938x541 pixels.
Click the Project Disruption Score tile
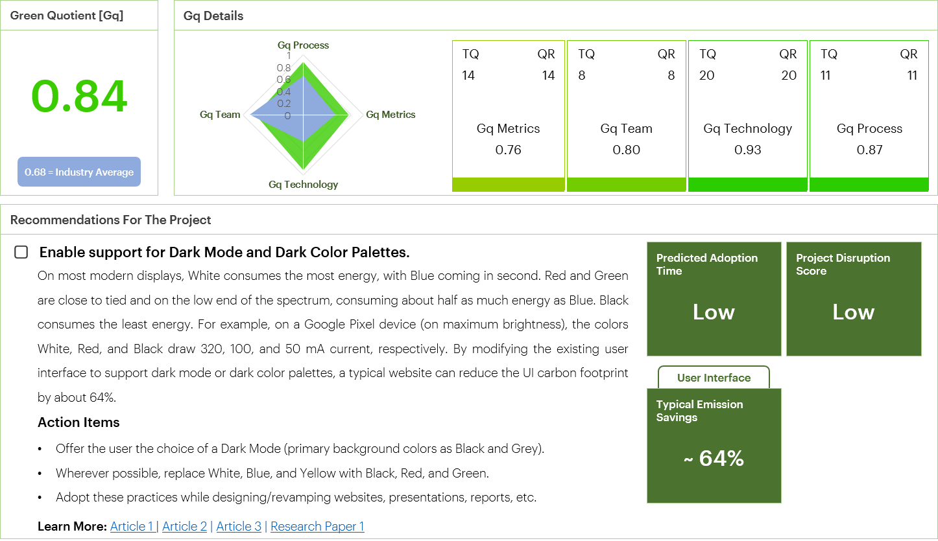[854, 299]
